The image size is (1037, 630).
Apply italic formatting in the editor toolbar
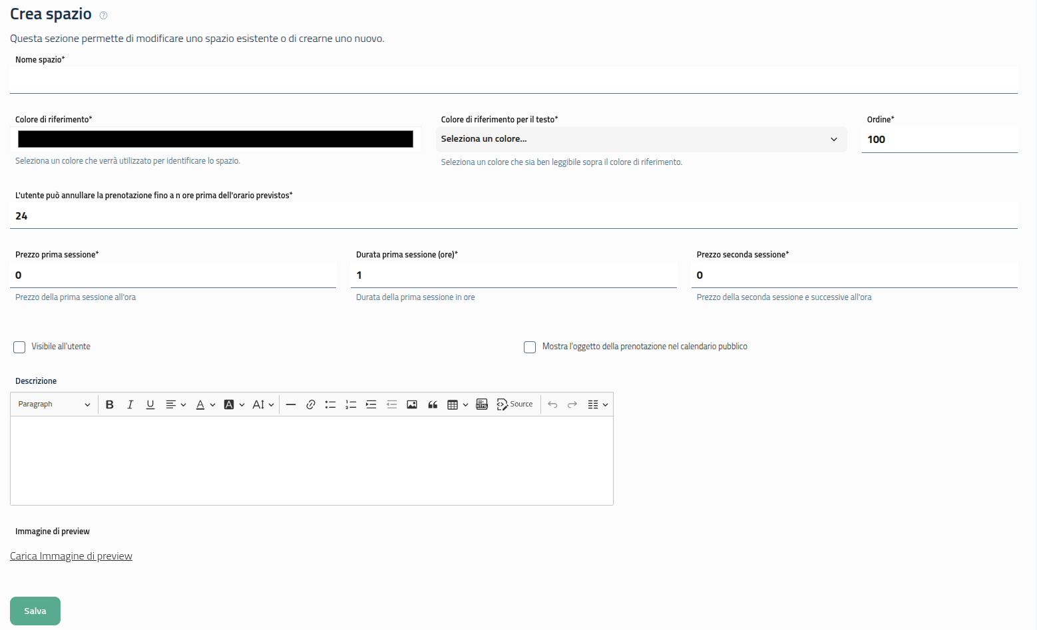pyautogui.click(x=130, y=404)
